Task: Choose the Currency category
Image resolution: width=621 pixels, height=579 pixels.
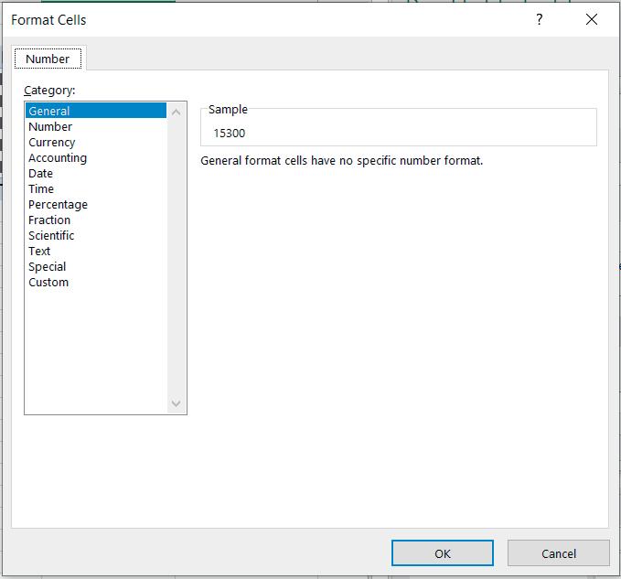Action: click(96, 142)
